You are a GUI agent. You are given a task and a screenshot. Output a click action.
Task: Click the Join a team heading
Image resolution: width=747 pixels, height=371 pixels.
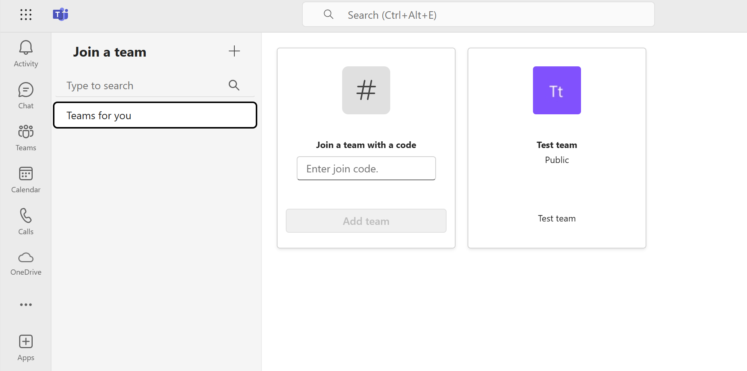[110, 52]
